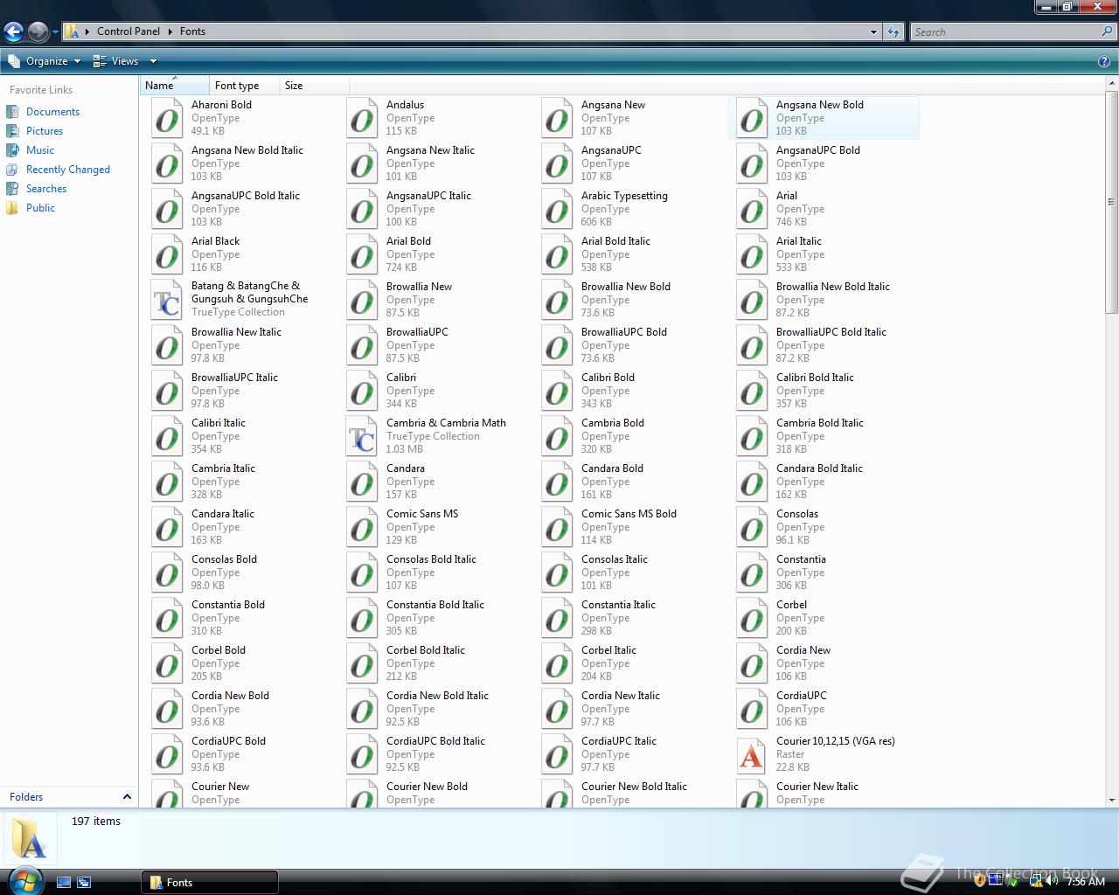Select the Batang & BatangChe TrueType Collection icon
The image size is (1119, 895).
167,300
